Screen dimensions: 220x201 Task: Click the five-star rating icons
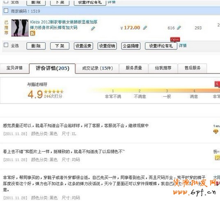coord(54,92)
